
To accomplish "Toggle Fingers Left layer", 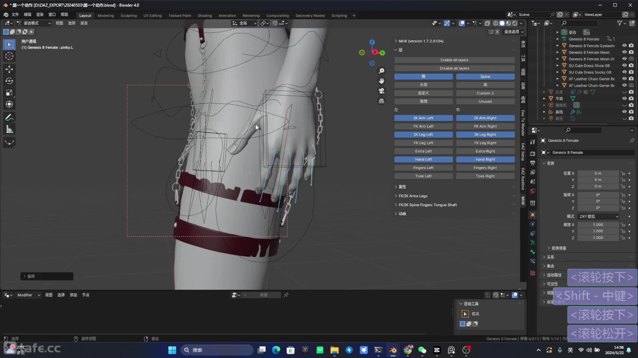I will tap(423, 168).
